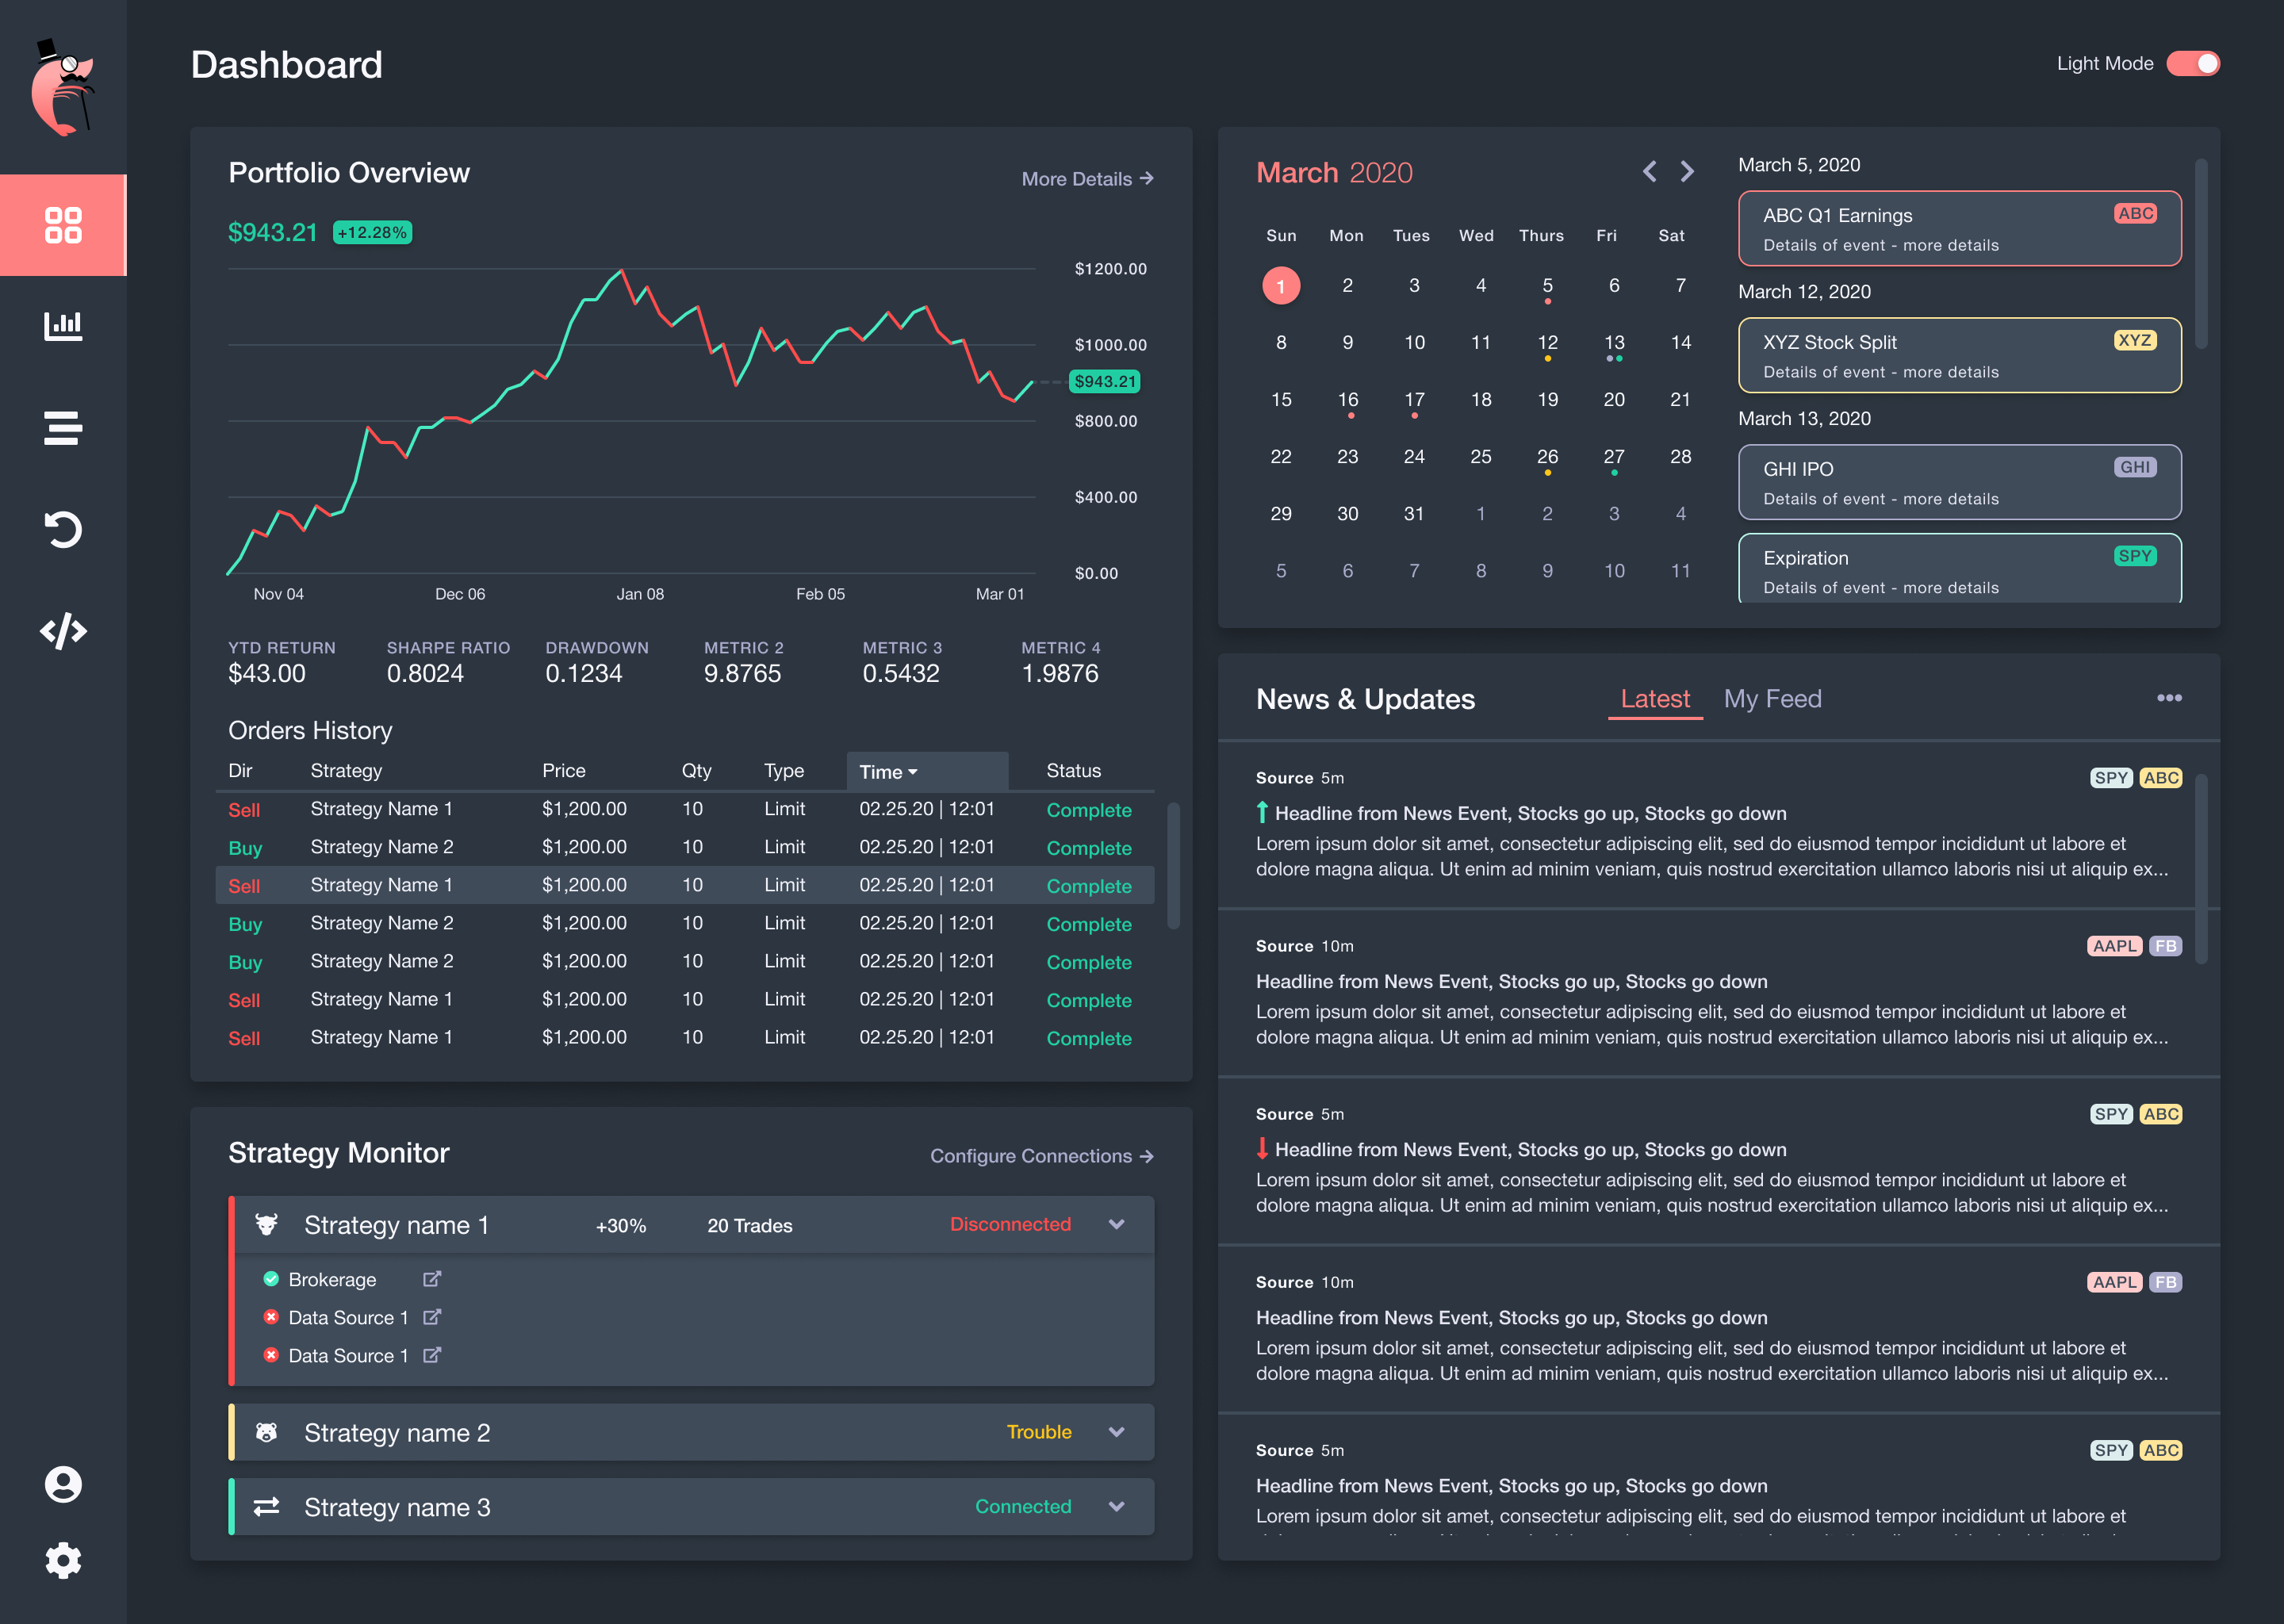Switch to My Feed tab
2284x1624 pixels.
click(x=1772, y=699)
